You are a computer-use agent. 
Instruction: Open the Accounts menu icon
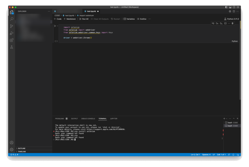(x=12, y=142)
